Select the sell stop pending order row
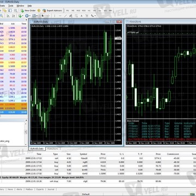Screen dimensions: 196x196 98,181
